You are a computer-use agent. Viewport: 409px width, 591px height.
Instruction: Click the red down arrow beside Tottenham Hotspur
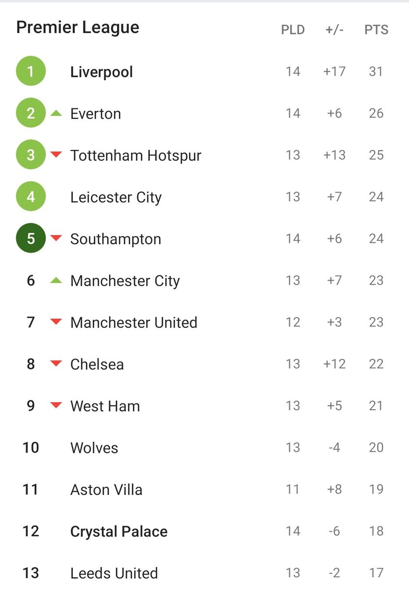coord(57,155)
